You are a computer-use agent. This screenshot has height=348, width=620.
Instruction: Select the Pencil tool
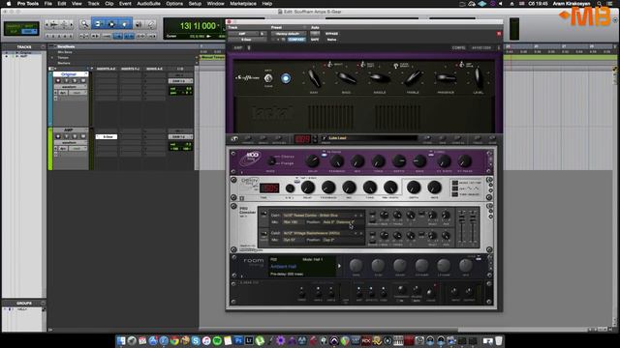pyautogui.click(x=151, y=24)
